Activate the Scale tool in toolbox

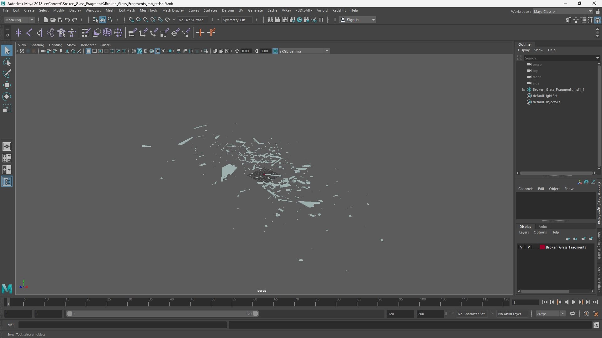pyautogui.click(x=7, y=108)
